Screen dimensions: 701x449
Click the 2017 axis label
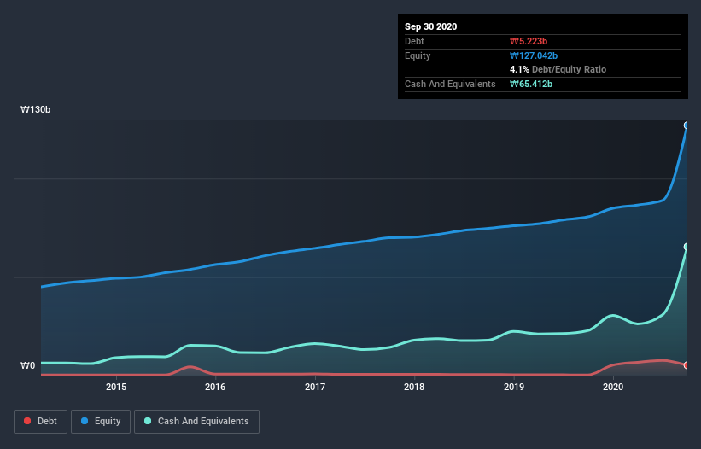pos(315,387)
